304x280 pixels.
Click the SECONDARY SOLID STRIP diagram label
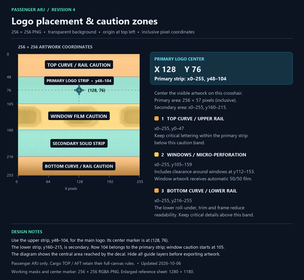(79, 144)
